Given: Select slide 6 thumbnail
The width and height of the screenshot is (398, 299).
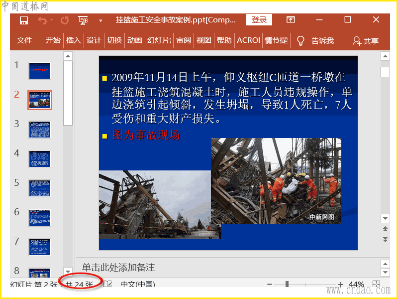Looking at the screenshot, I should [40, 218].
